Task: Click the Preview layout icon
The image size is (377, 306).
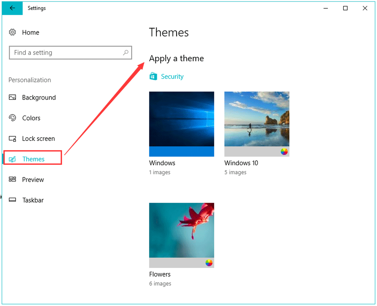Action: tap(12, 180)
